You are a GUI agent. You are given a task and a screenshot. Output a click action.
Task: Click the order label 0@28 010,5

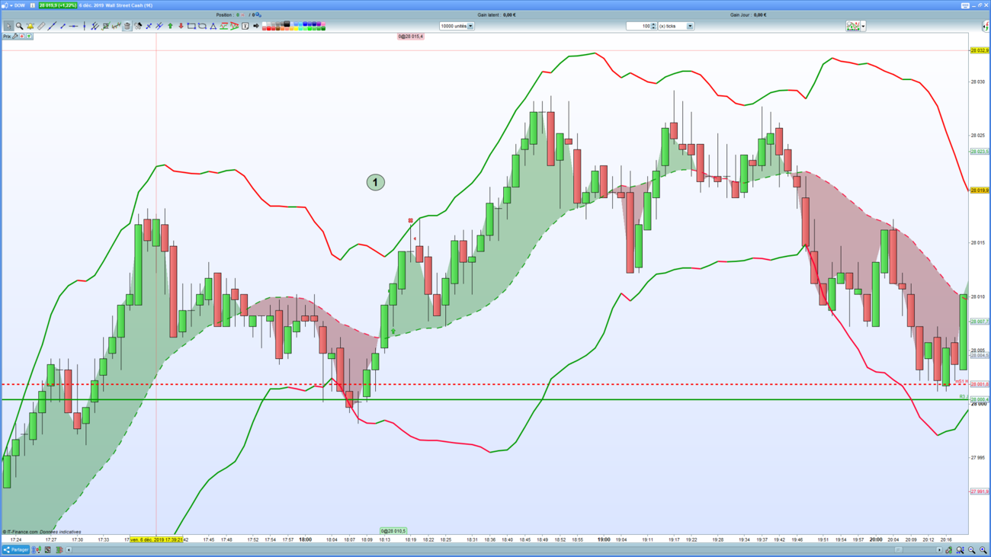pos(393,531)
